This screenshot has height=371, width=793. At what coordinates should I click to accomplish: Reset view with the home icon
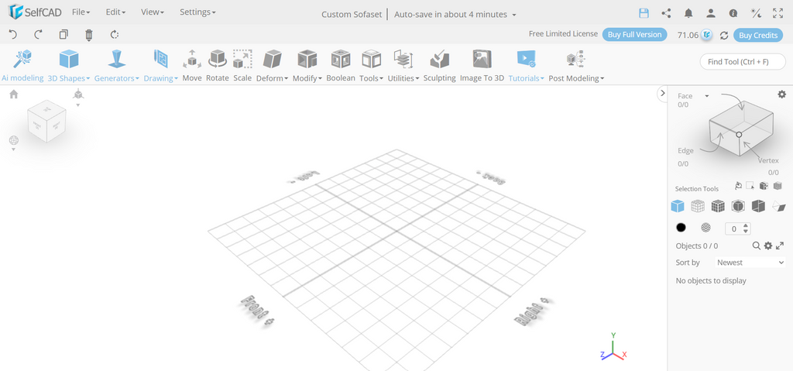coord(14,94)
